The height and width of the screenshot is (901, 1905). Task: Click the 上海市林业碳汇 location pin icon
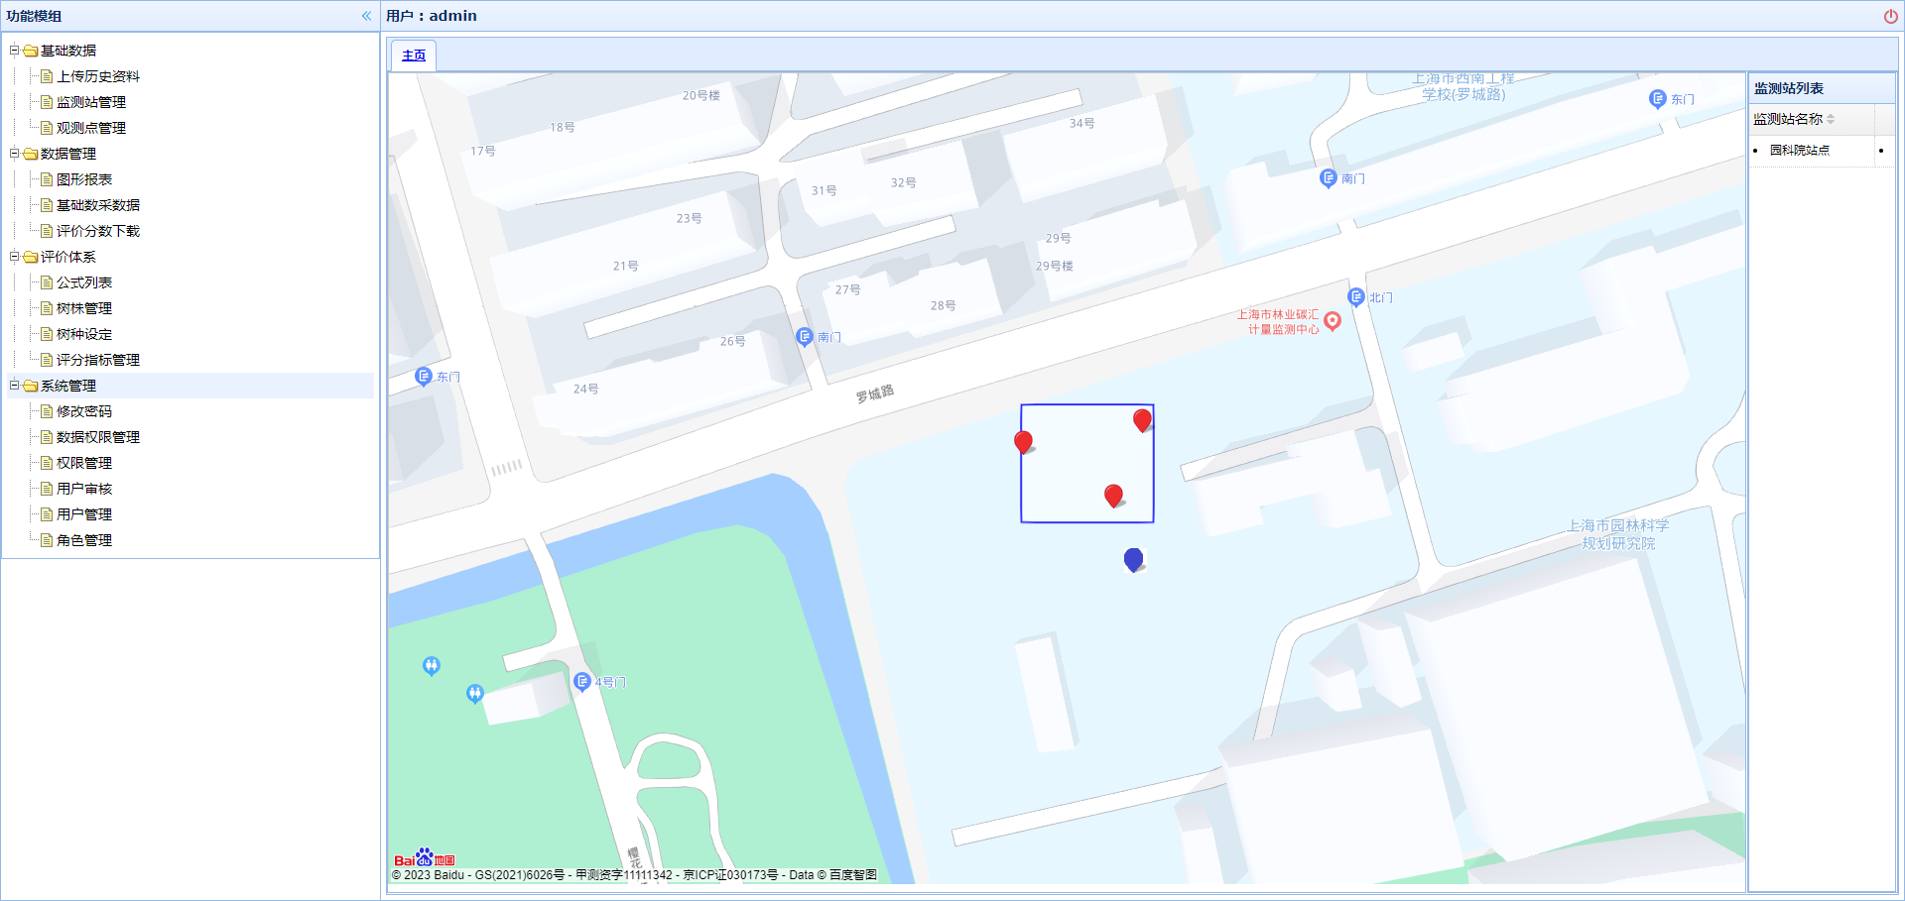click(x=1333, y=320)
